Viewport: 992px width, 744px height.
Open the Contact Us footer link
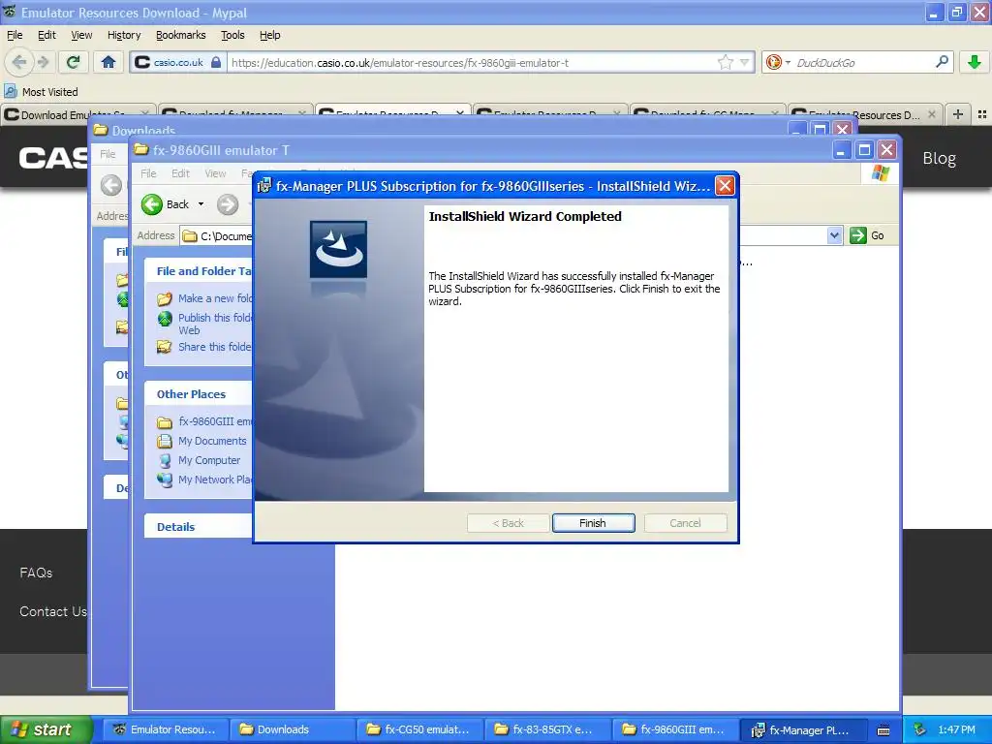click(x=53, y=611)
